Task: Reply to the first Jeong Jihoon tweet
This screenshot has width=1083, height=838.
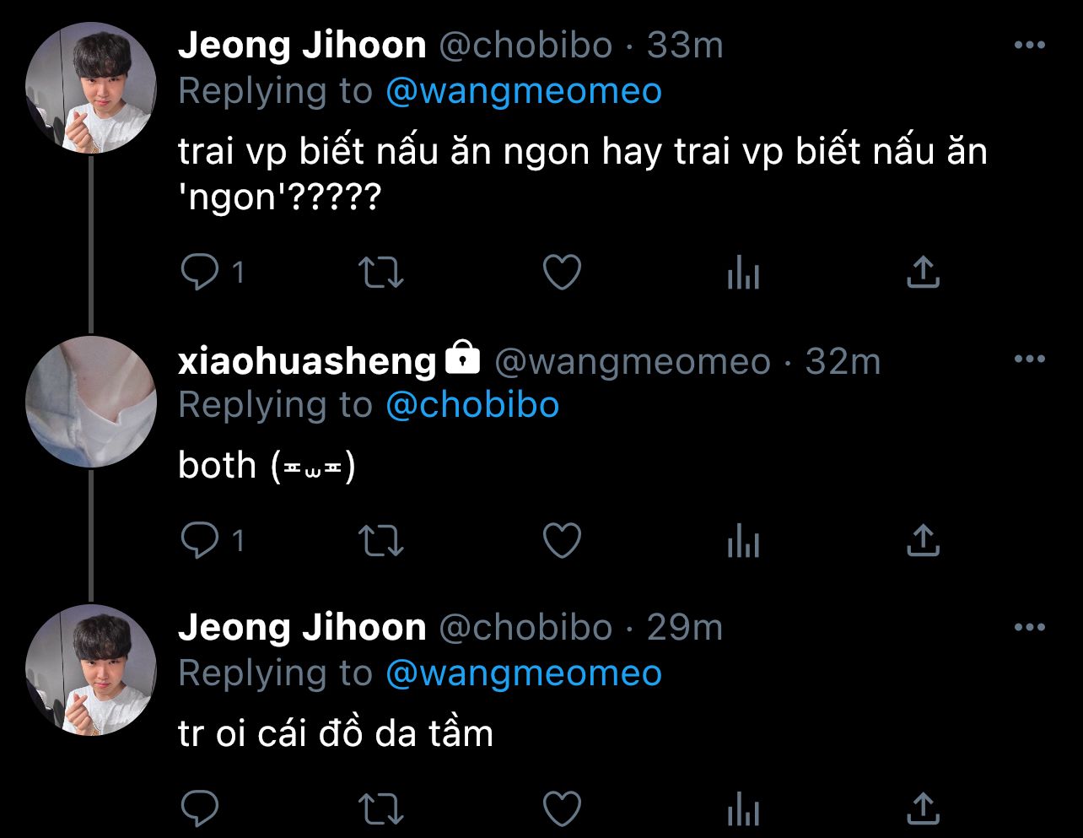Action: (x=201, y=273)
